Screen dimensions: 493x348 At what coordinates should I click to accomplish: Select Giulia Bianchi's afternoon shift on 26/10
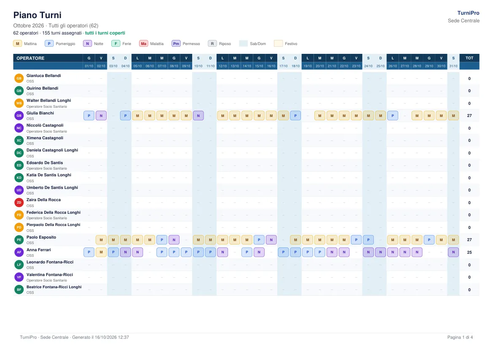click(393, 116)
